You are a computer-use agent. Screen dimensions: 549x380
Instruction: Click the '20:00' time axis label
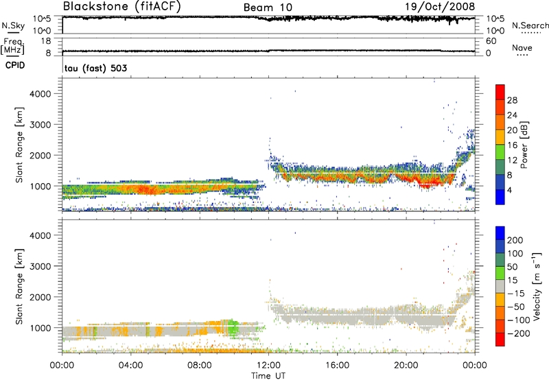point(406,366)
